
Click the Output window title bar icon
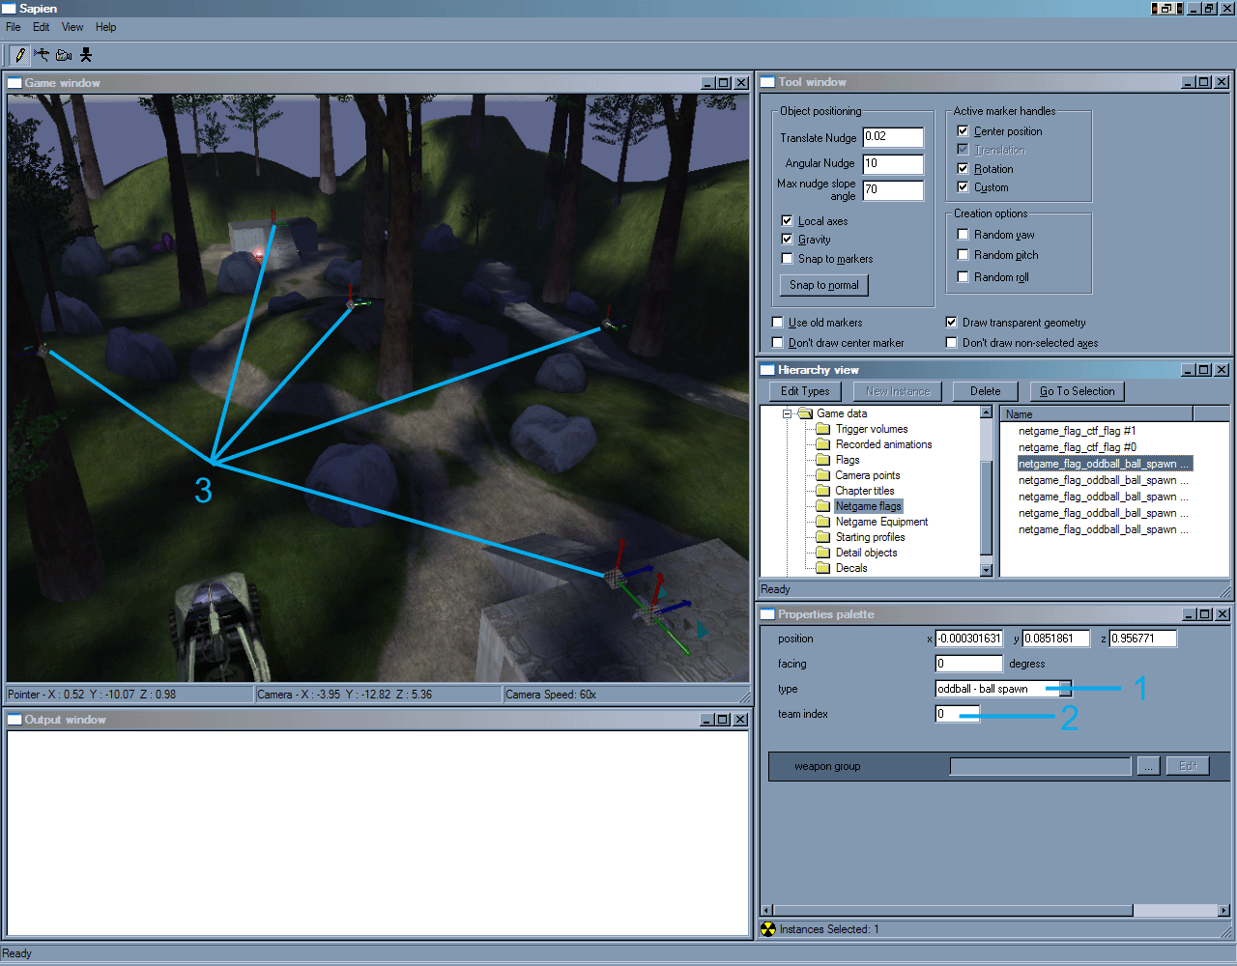[14, 720]
